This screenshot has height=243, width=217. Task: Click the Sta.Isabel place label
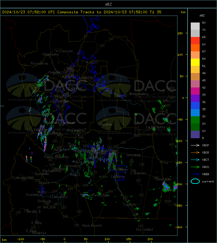pyautogui.click(x=145, y=229)
